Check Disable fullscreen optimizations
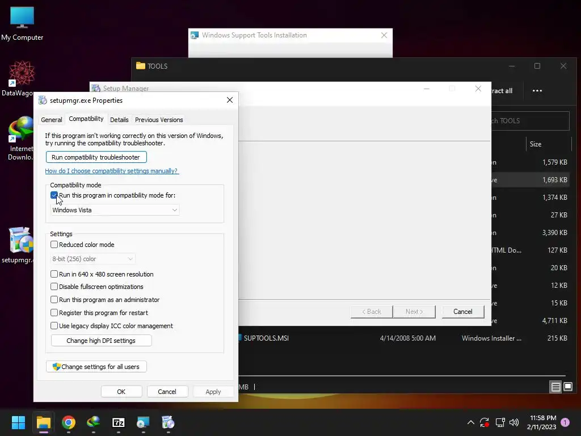 [54, 287]
